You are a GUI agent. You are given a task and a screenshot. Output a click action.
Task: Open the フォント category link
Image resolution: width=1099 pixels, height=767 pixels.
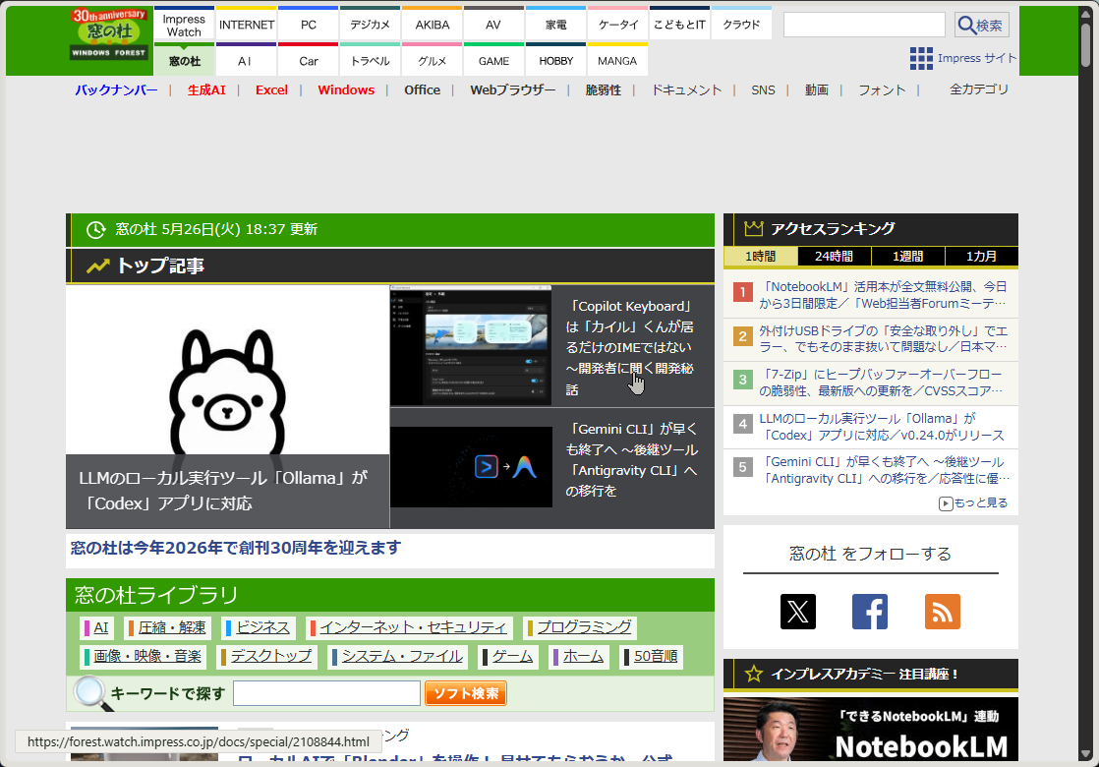tap(882, 89)
